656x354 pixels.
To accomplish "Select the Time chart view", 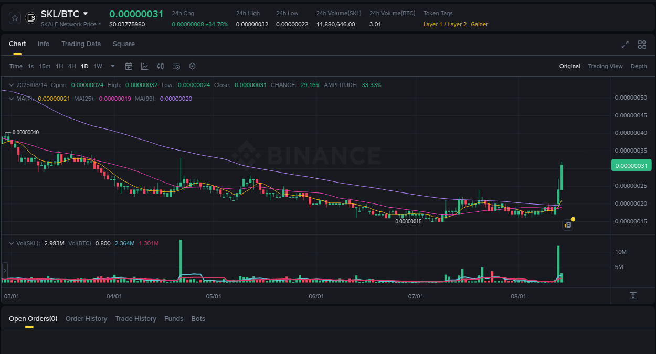I will [x=16, y=66].
